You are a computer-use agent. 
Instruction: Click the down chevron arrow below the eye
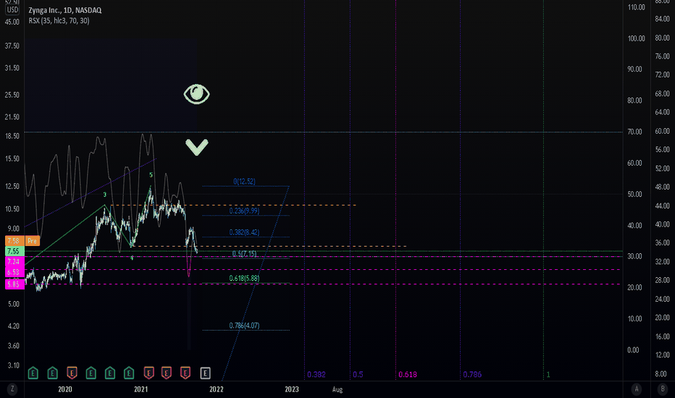[x=197, y=147]
